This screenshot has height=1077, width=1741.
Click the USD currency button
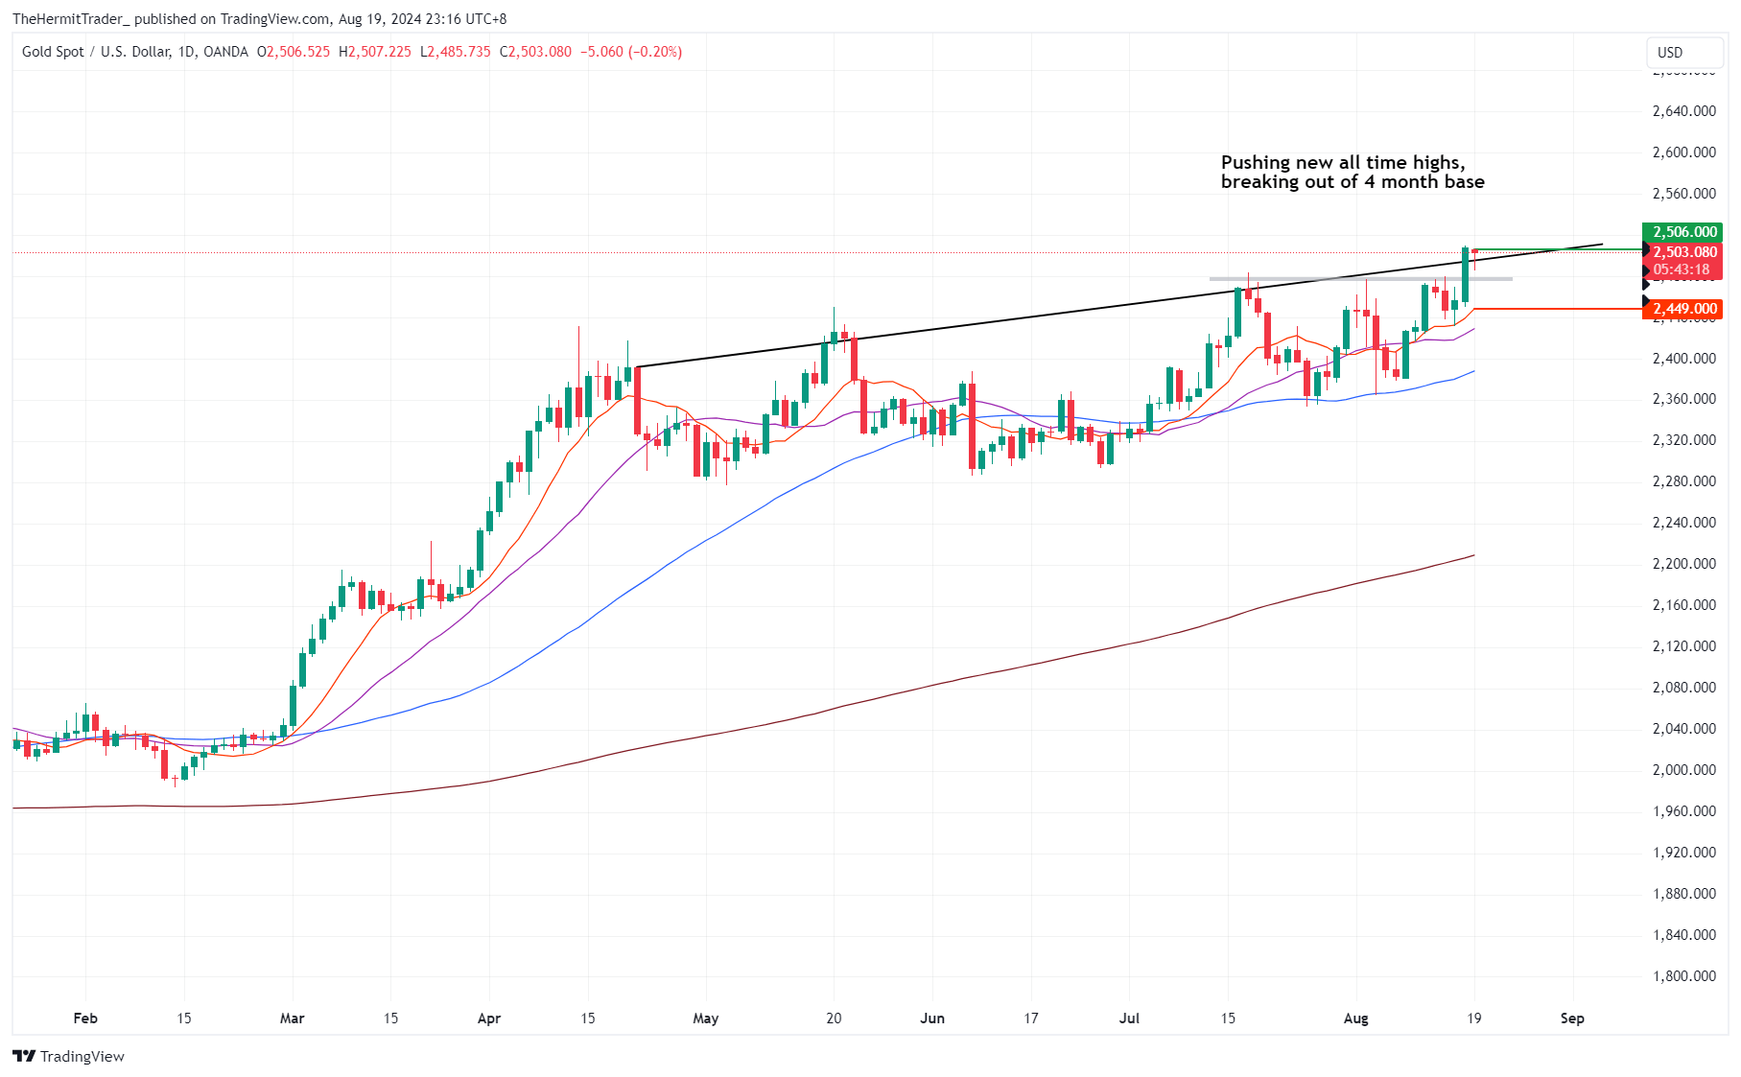pyautogui.click(x=1684, y=53)
